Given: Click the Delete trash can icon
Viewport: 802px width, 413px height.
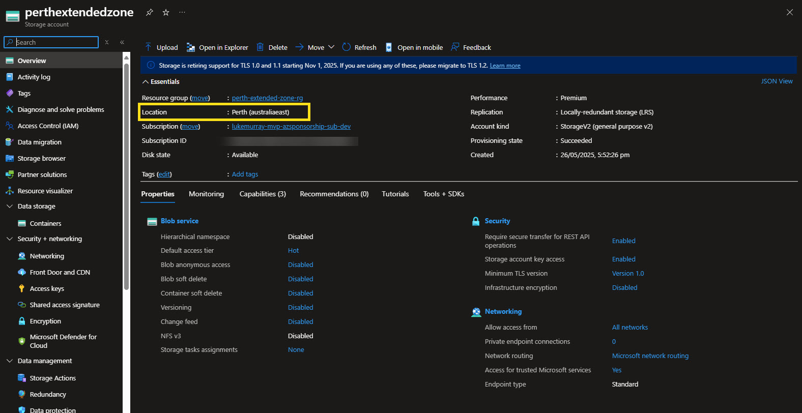Looking at the screenshot, I should (x=260, y=47).
